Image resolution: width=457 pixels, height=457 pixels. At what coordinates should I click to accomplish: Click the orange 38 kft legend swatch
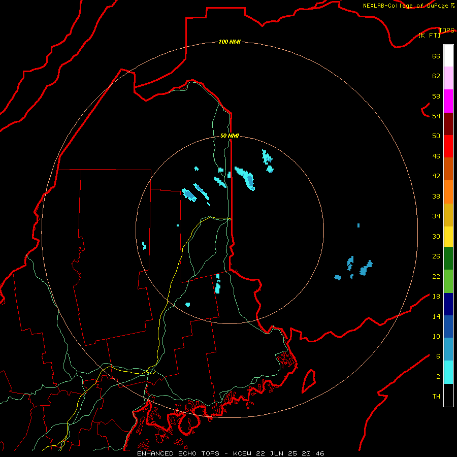pyautogui.click(x=448, y=192)
